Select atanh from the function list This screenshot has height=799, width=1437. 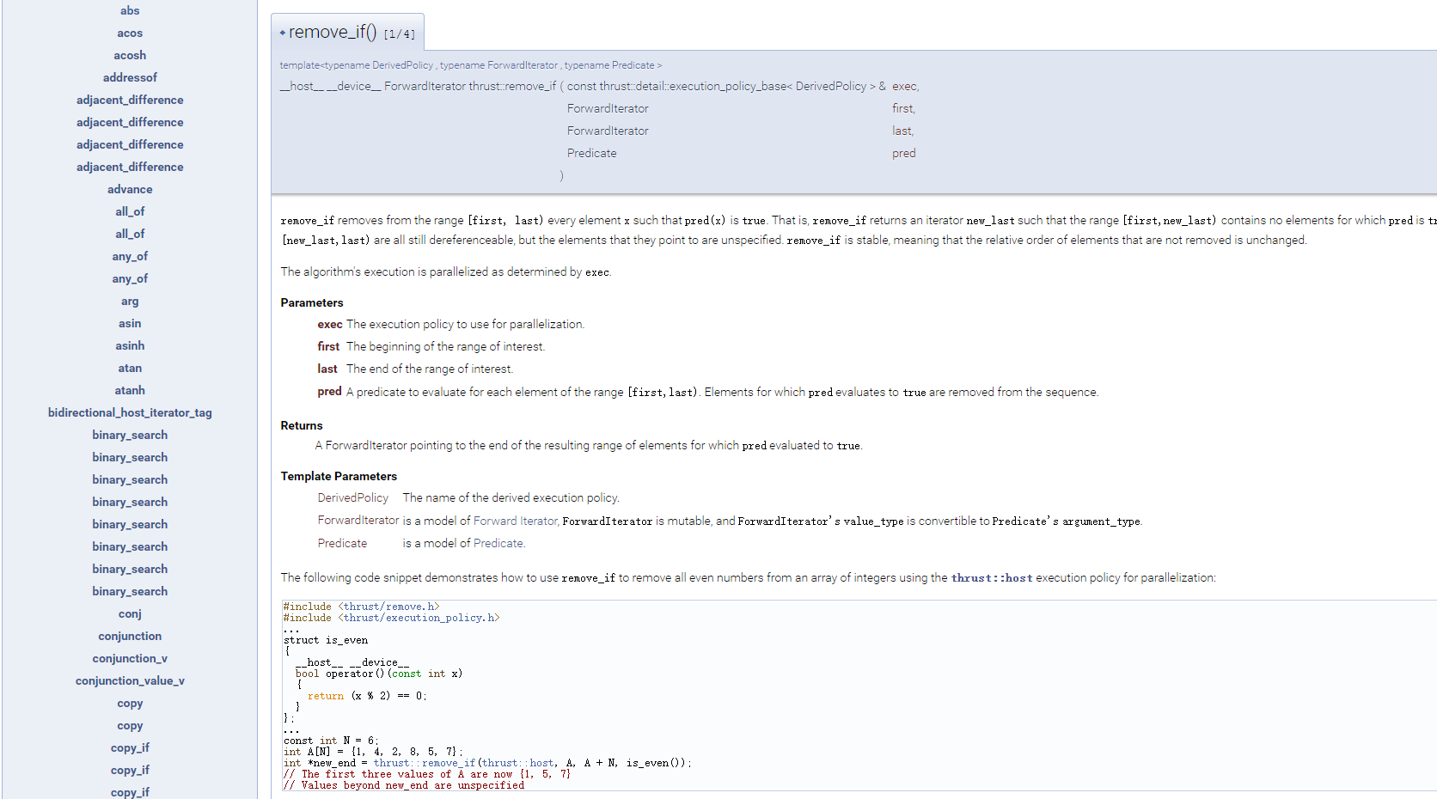point(130,390)
